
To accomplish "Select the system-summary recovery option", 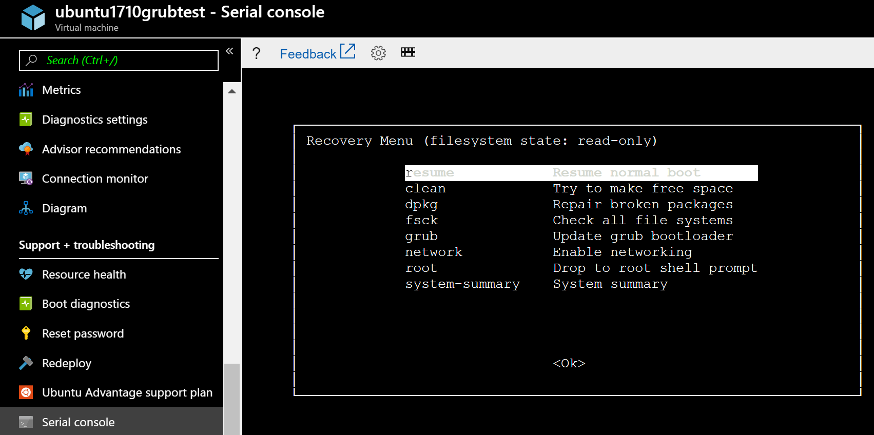I will click(x=462, y=284).
